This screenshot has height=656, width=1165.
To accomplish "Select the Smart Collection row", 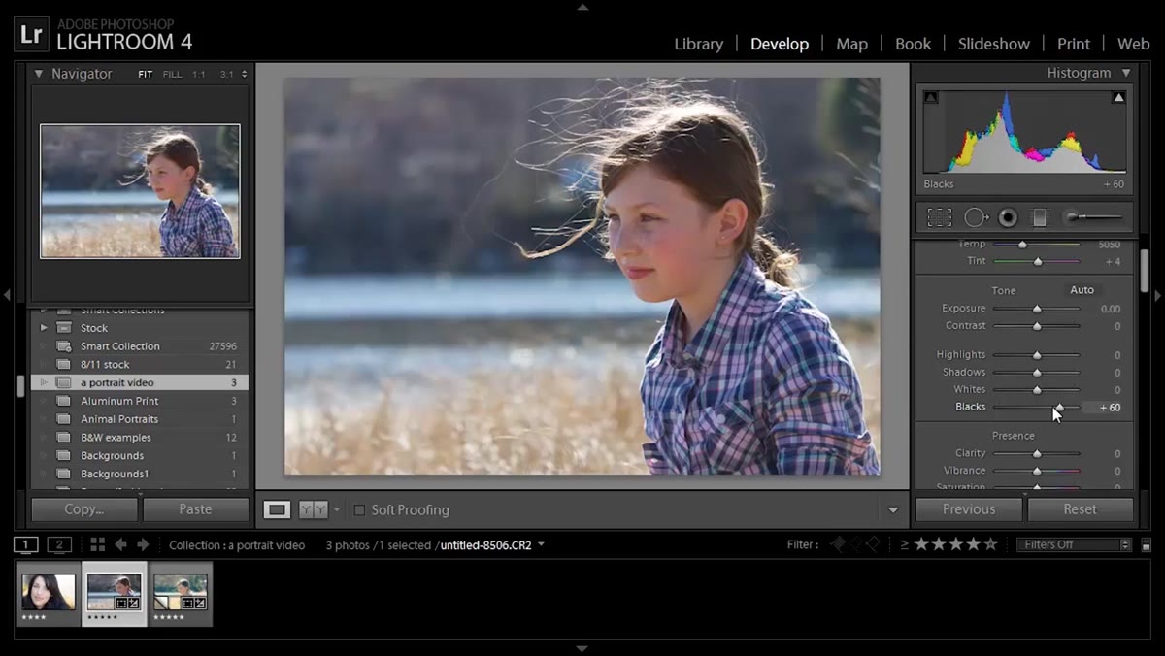I will pos(140,346).
